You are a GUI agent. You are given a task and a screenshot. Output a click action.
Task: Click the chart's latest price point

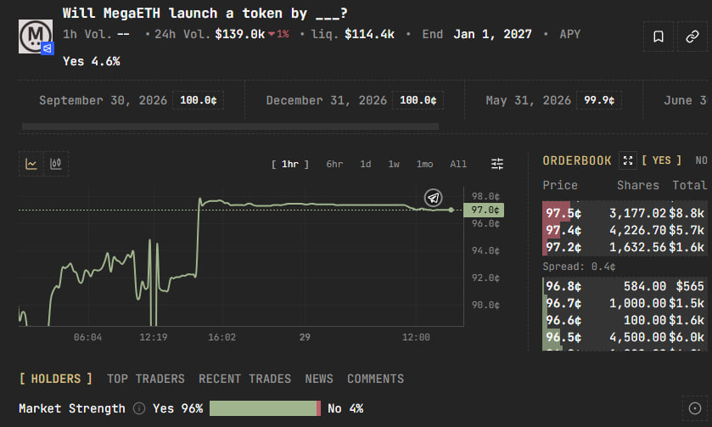pos(451,210)
